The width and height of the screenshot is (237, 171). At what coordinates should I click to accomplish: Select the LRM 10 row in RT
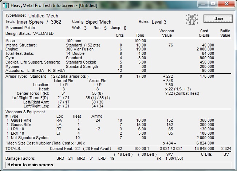pyautogui.click(x=18, y=129)
